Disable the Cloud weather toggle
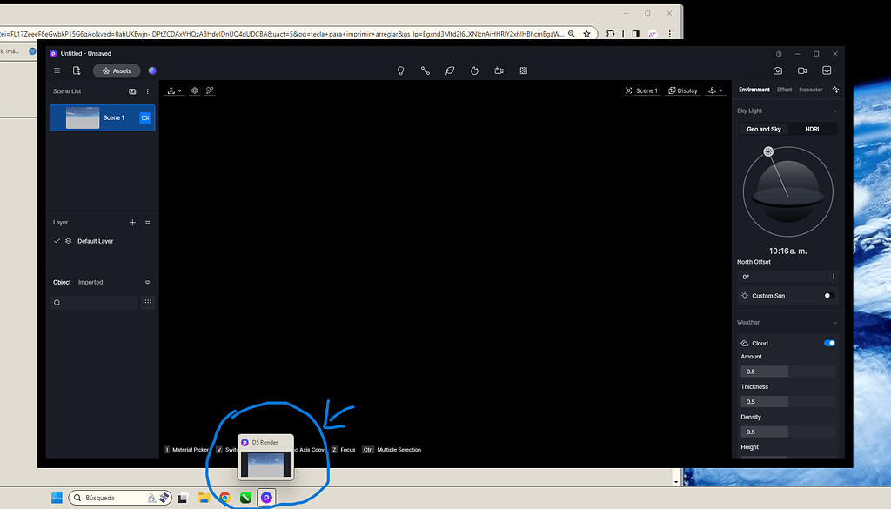Screen dimensions: 891x509 click(x=828, y=343)
